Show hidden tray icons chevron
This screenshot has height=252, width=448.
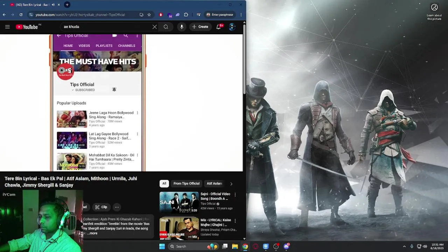point(404,246)
